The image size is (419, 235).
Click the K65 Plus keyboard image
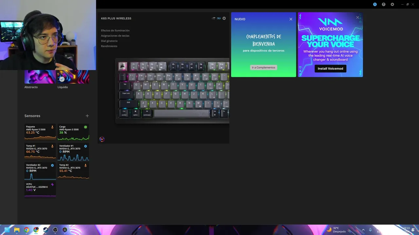tap(173, 91)
